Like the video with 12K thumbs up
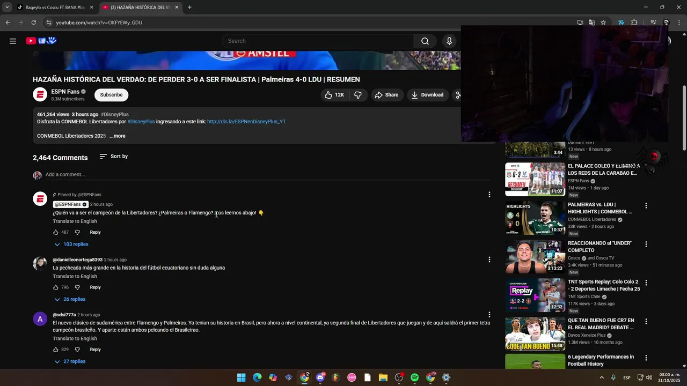Viewport: 687px width, 386px height. tap(334, 95)
